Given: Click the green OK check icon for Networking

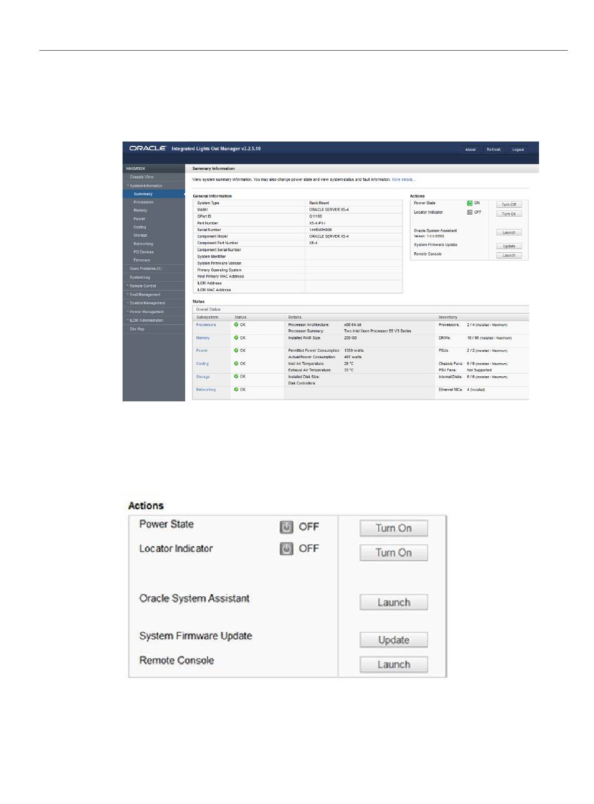Looking at the screenshot, I should [236, 390].
